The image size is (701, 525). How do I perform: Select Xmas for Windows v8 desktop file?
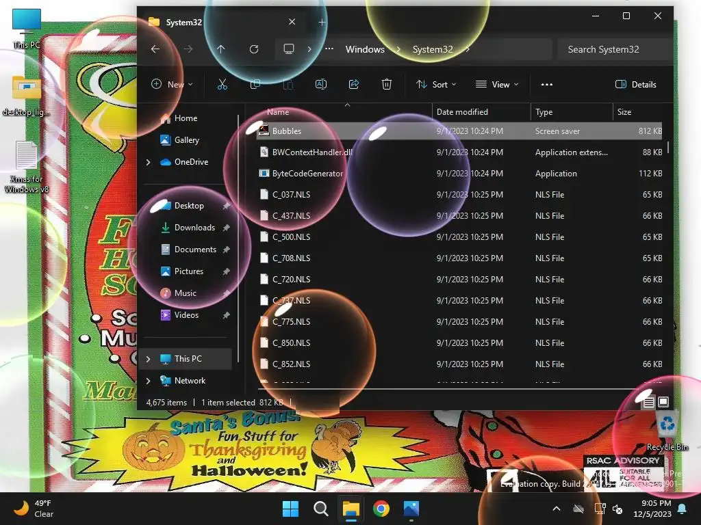[x=27, y=167]
